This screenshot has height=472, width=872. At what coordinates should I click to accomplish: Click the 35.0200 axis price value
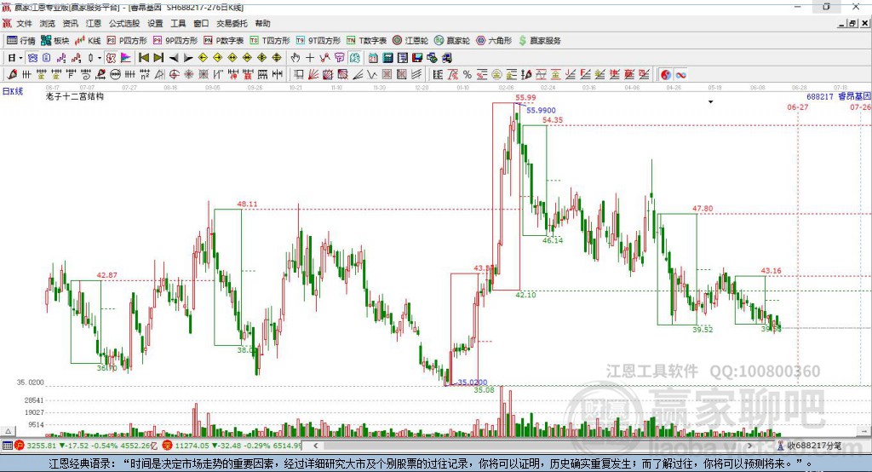(30, 383)
